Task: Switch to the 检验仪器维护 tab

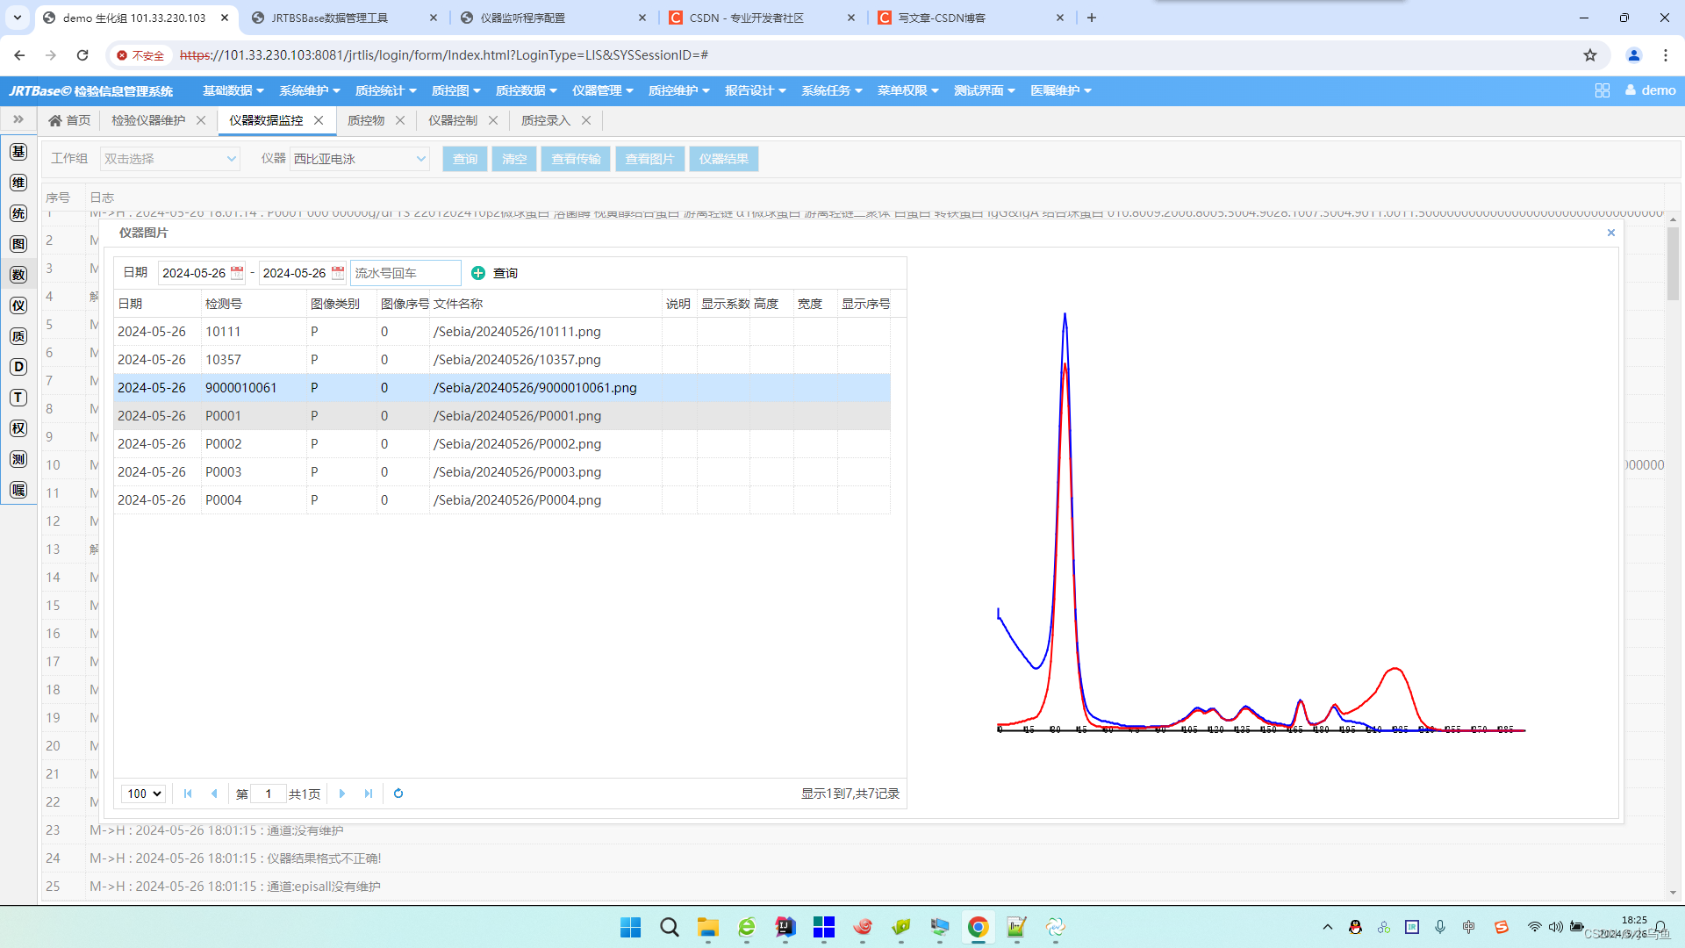Action: click(148, 120)
